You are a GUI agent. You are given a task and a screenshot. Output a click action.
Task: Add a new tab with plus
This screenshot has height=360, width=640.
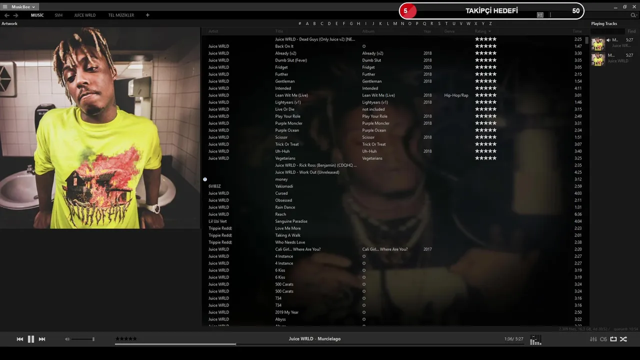147,15
